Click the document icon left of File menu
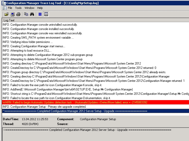189x141 pixels. (x=4, y=8)
